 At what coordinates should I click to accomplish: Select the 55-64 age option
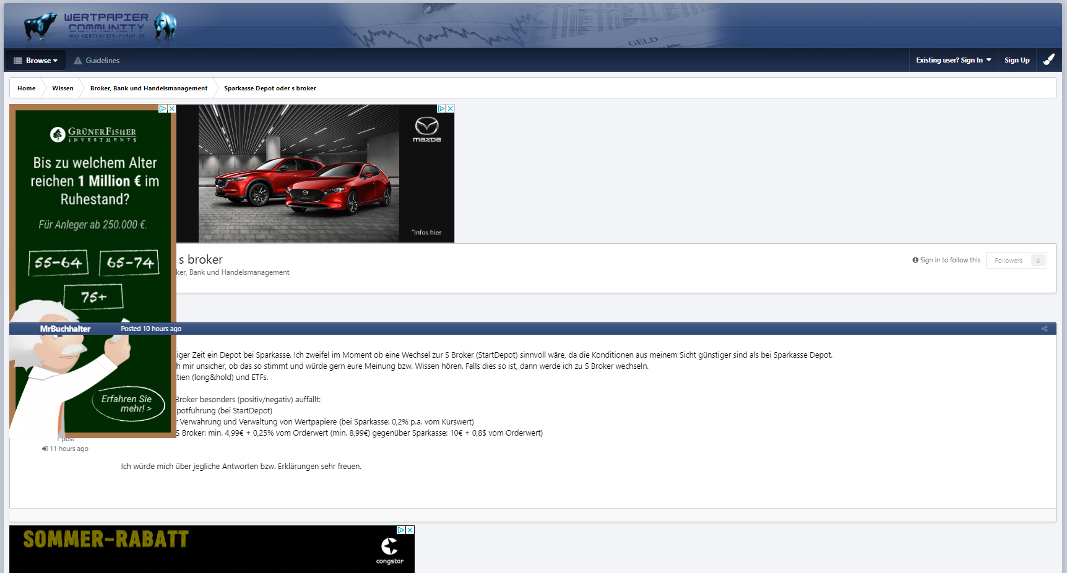[59, 263]
